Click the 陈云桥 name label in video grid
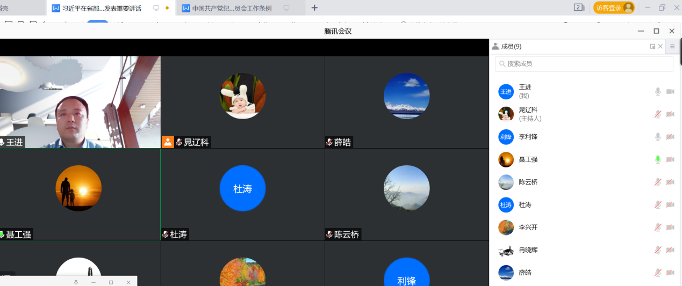 coord(347,234)
